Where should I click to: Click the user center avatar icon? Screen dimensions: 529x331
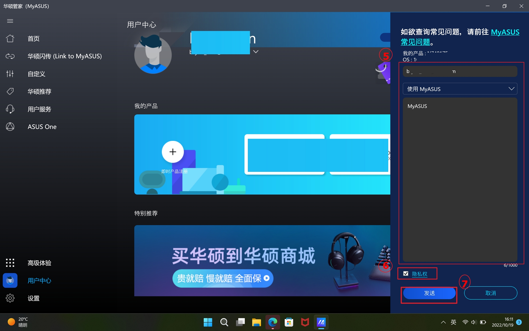tap(10, 280)
